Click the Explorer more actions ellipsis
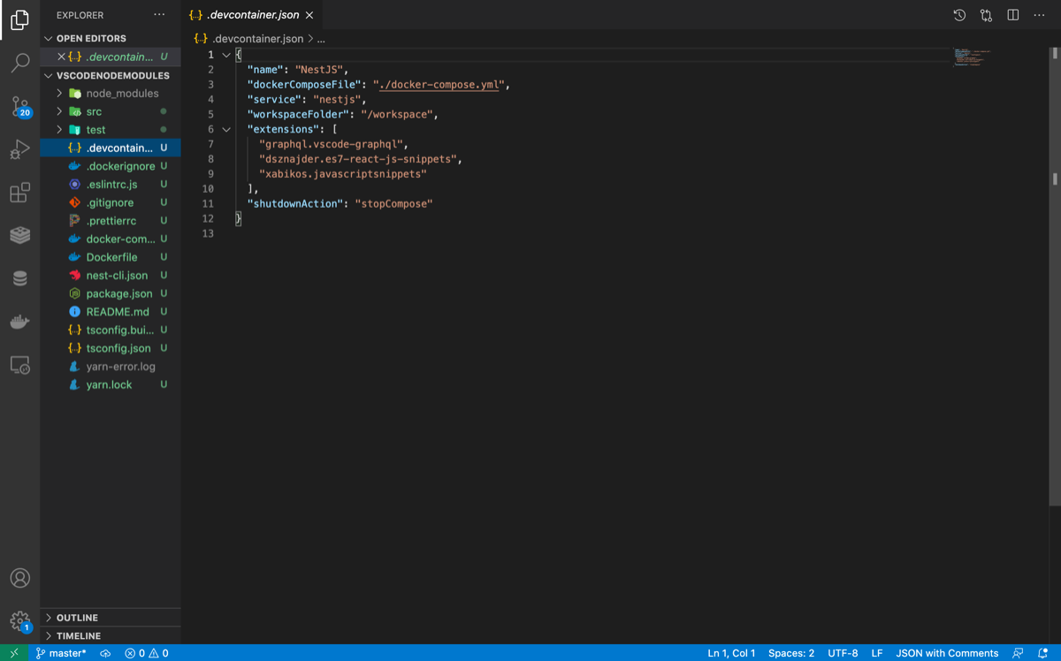Screen dimensions: 1061x661 pyautogui.click(x=159, y=15)
